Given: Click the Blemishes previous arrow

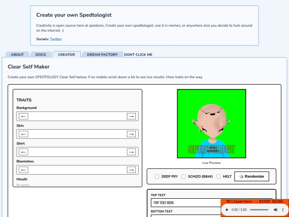Looking at the screenshot, I should (24, 170).
